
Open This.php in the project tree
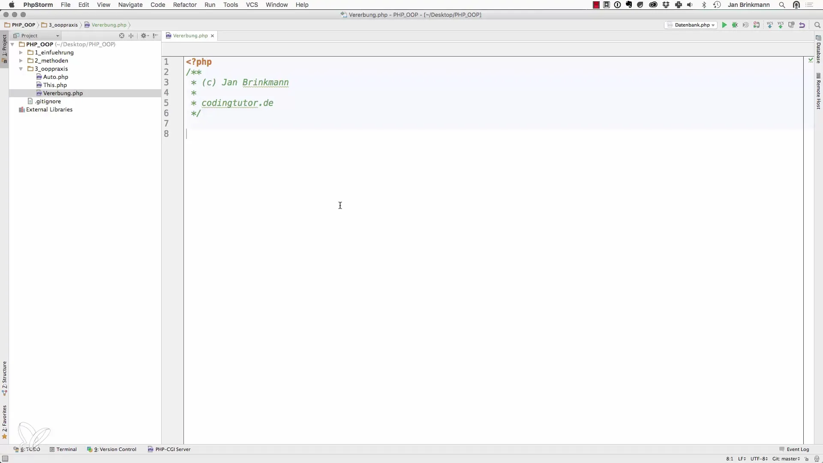click(55, 85)
